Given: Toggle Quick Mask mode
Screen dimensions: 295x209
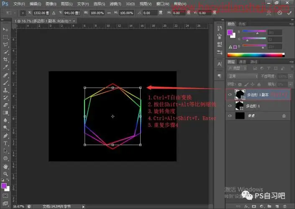Looking at the screenshot, I should tap(5, 196).
